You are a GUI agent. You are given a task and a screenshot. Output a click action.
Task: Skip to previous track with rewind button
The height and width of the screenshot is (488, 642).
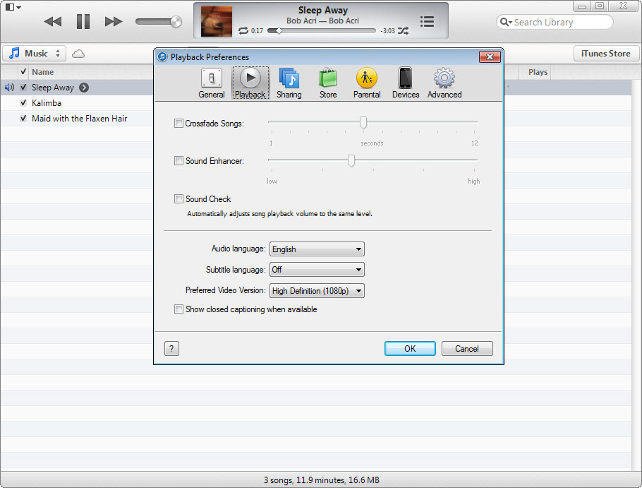coord(53,21)
